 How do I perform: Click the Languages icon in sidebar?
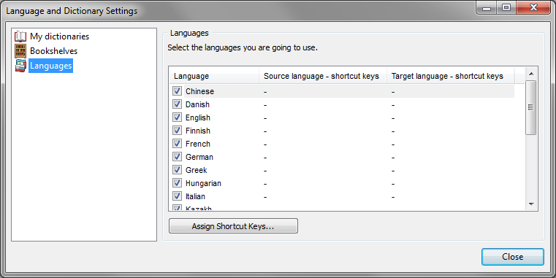tap(20, 66)
